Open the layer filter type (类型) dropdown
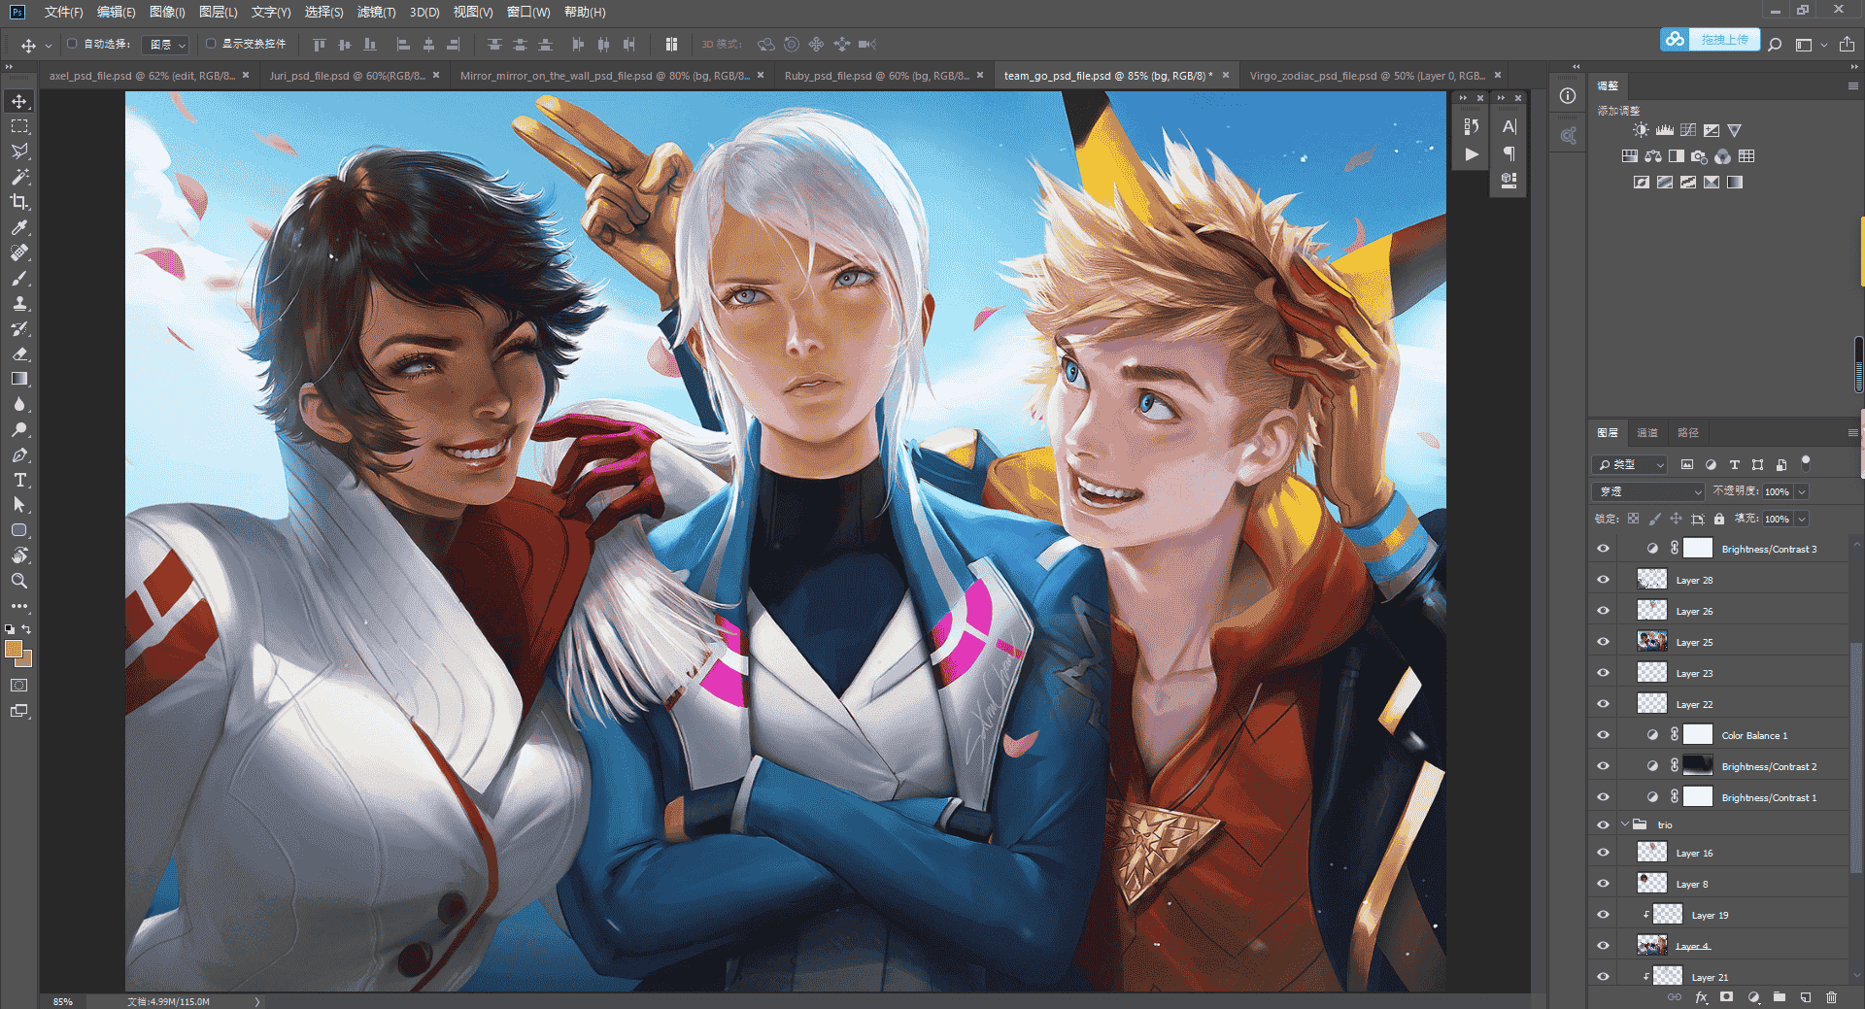 pyautogui.click(x=1630, y=464)
